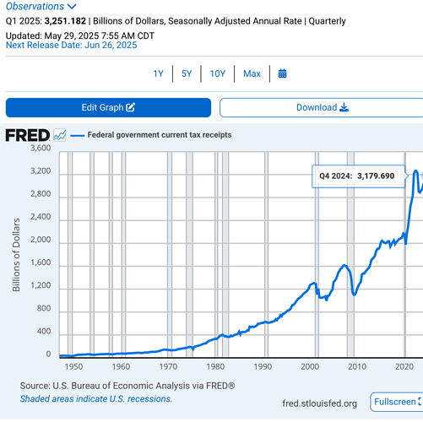
Task: Click the Federal government current tax receipts legend
Action: [x=160, y=135]
